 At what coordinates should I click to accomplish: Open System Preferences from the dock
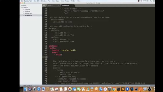click(110, 89)
